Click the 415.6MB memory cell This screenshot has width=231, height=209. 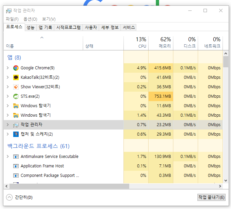coord(161,68)
